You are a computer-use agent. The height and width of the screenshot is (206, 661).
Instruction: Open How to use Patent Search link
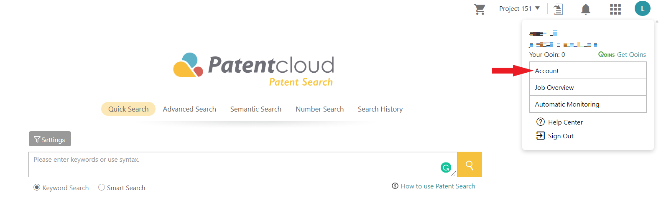tap(438, 186)
